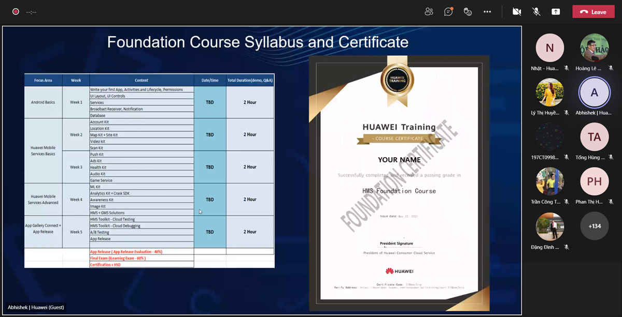Click muted mic icon beside Nhật

pyautogui.click(x=567, y=68)
